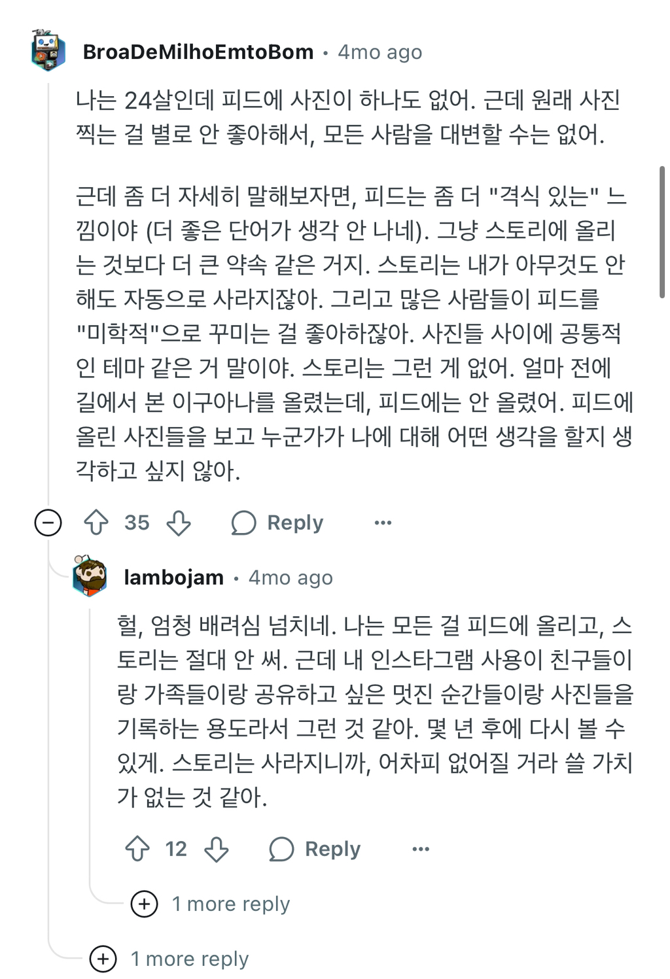Click the vote count 35
Viewport: 670px width, 979px height.
coord(137,523)
